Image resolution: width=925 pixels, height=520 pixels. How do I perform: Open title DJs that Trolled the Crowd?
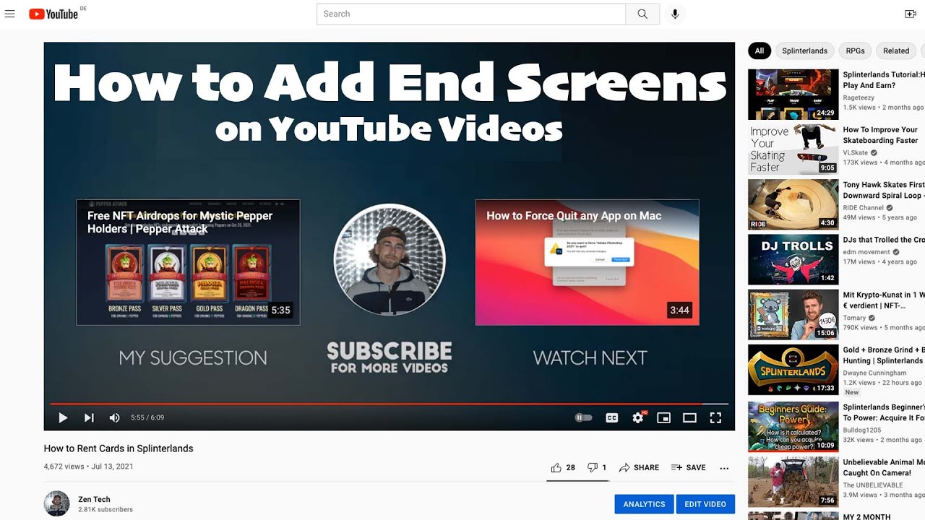coord(884,240)
